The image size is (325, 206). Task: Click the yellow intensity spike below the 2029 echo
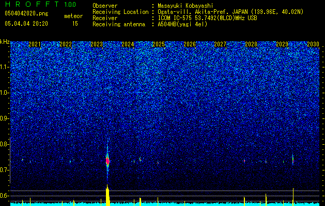[x=293, y=197]
